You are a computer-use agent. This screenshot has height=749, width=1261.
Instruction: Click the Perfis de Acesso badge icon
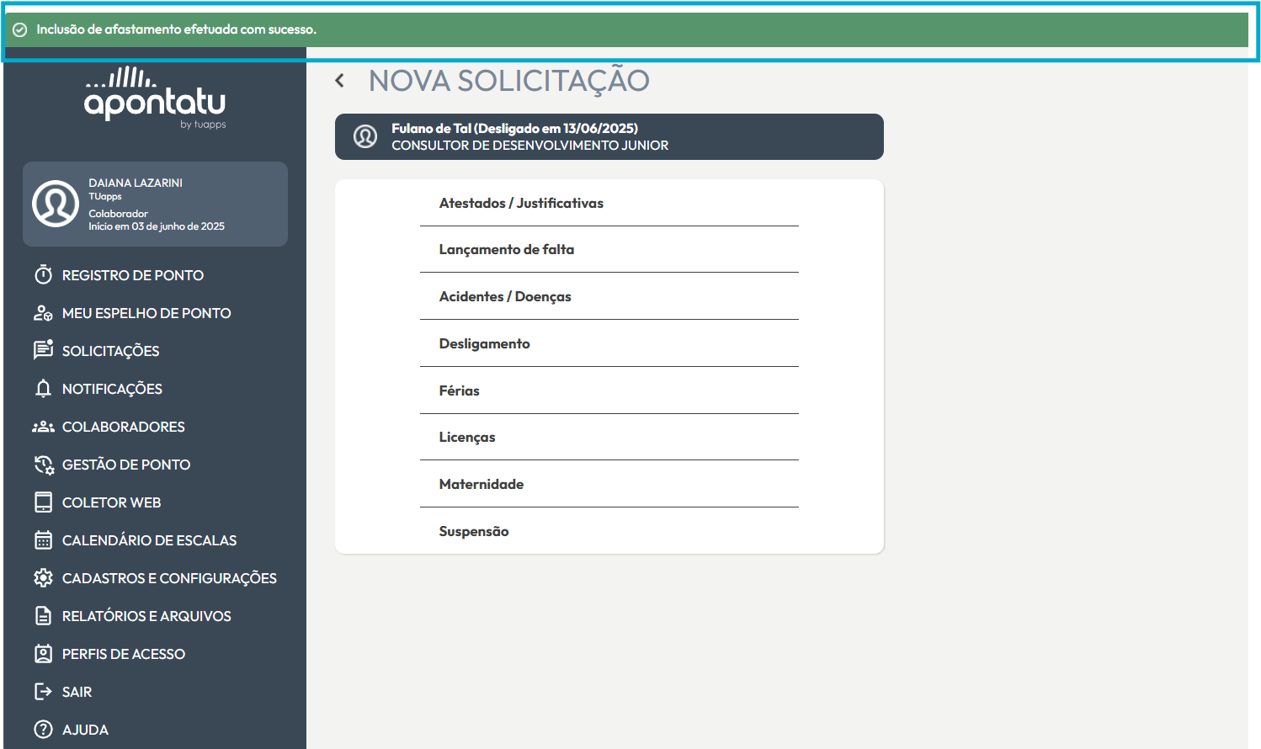(x=43, y=654)
